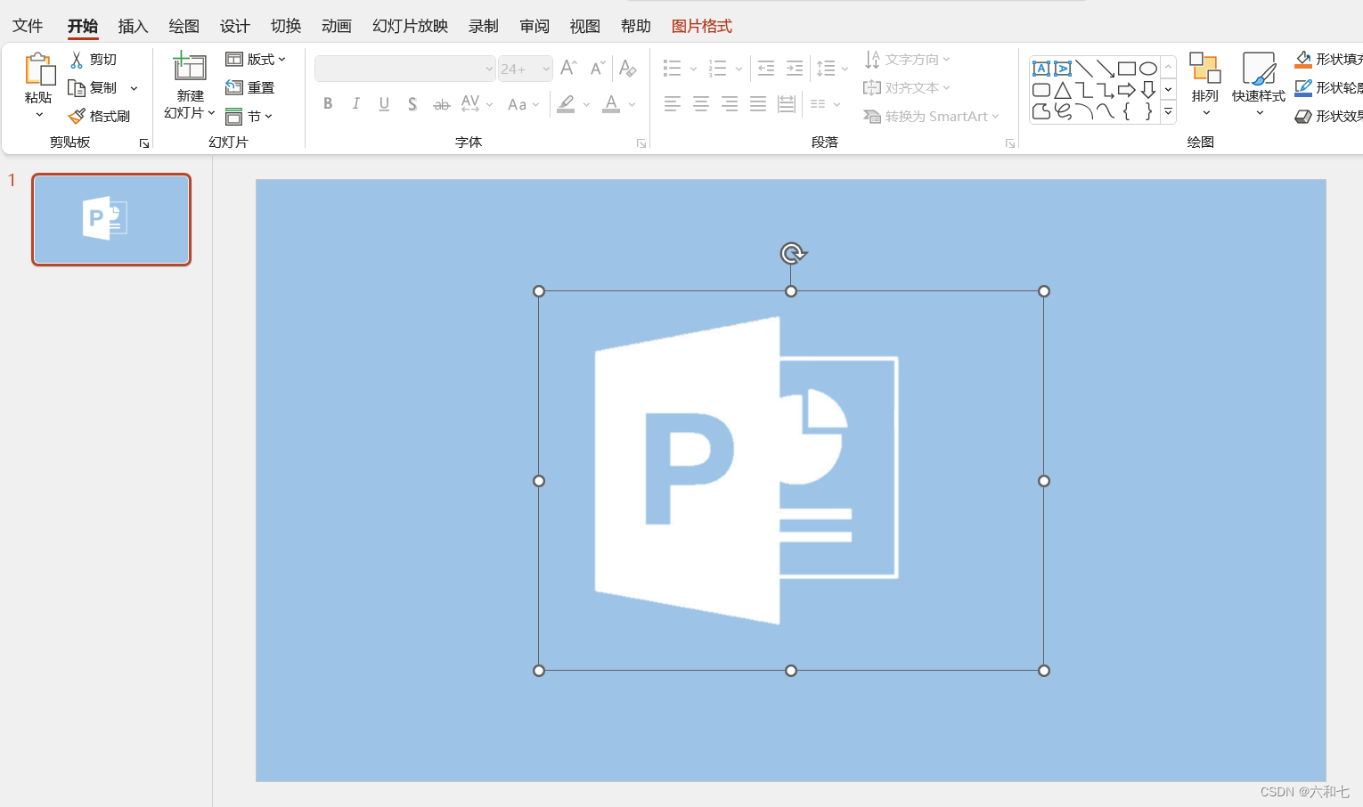Align text right
This screenshot has height=807, width=1363.
tap(730, 104)
